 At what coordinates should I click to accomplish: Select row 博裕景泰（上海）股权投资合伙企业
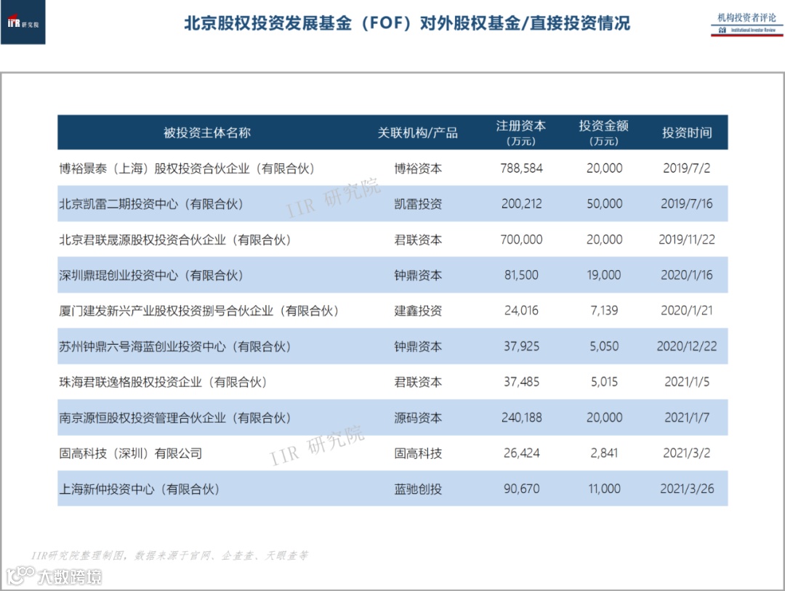point(392,168)
